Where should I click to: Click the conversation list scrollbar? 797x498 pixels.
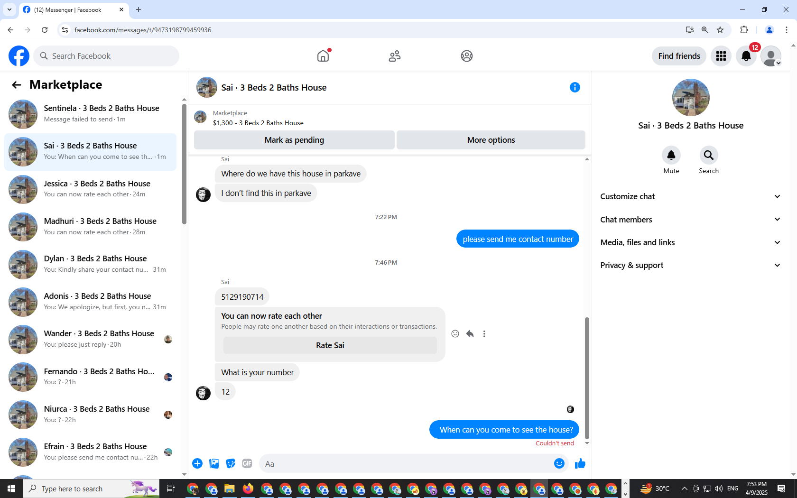pos(184,164)
